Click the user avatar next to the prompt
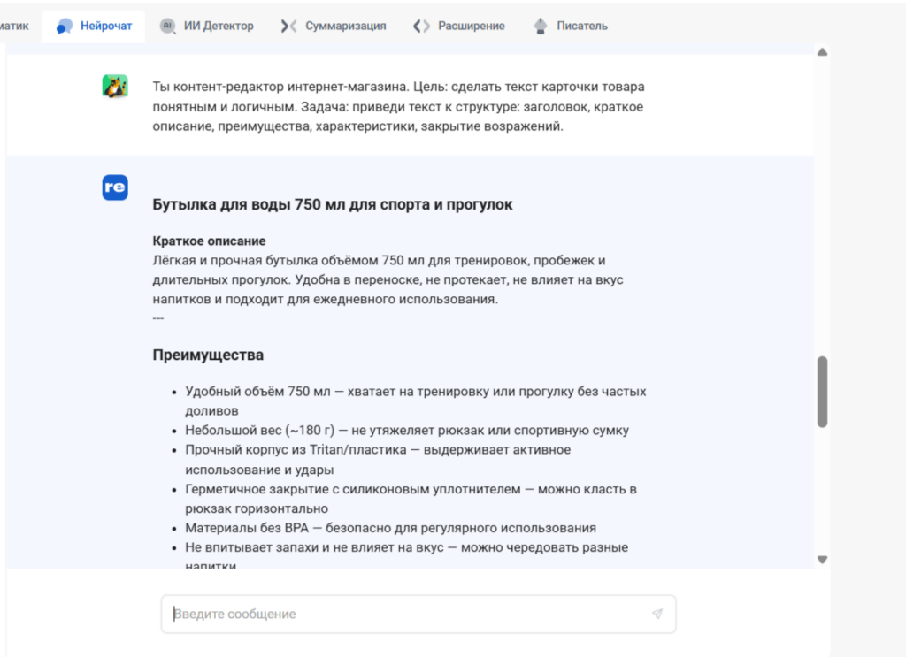This screenshot has width=906, height=657. [x=115, y=86]
